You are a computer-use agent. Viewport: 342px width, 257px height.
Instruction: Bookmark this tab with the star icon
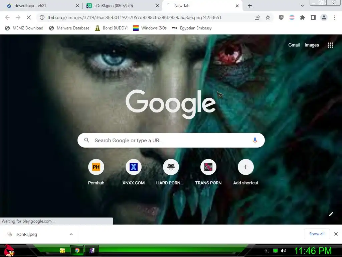point(268,18)
